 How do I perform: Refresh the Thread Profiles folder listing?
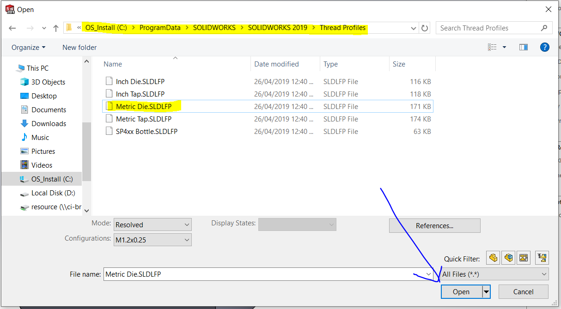pos(425,28)
